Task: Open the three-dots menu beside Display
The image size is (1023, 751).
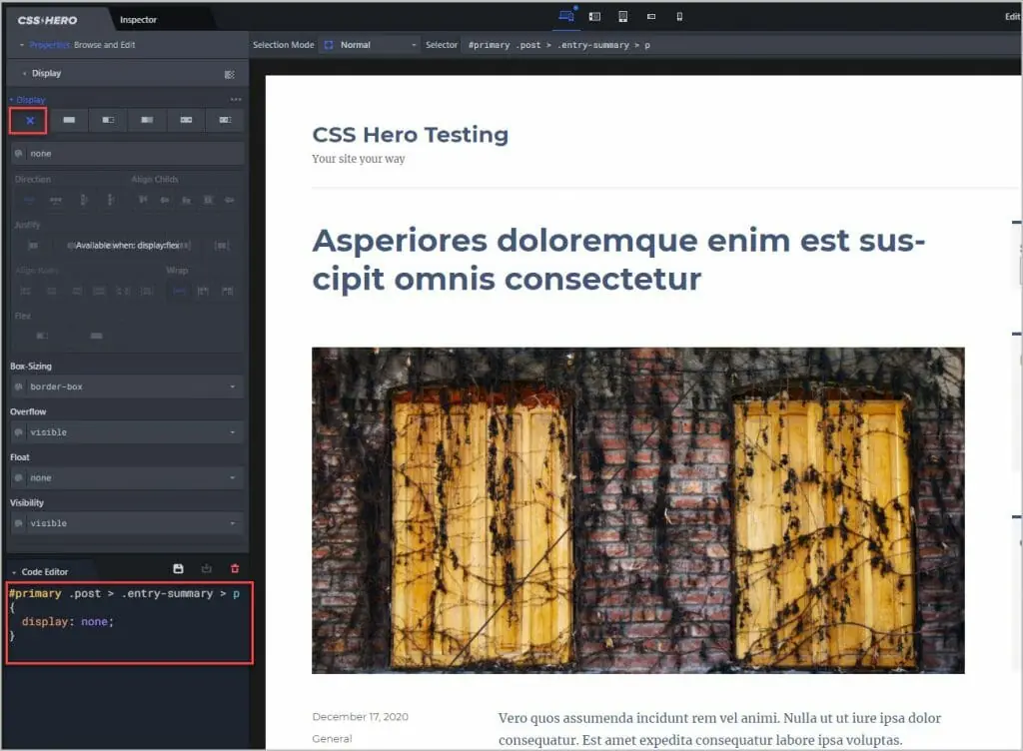Action: (x=236, y=100)
